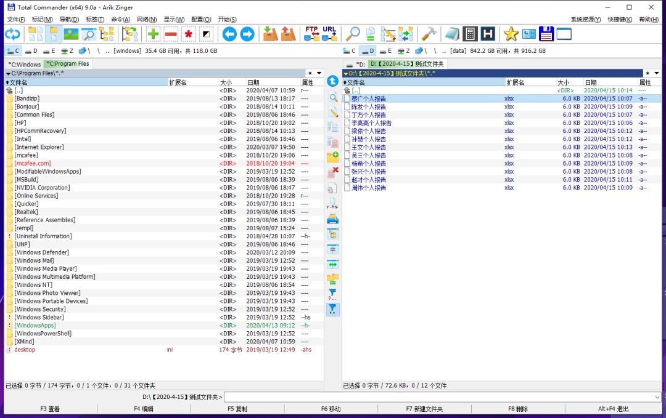The height and width of the screenshot is (418, 666).
Task: Click the hammer configuration tool icon
Action: [429, 34]
